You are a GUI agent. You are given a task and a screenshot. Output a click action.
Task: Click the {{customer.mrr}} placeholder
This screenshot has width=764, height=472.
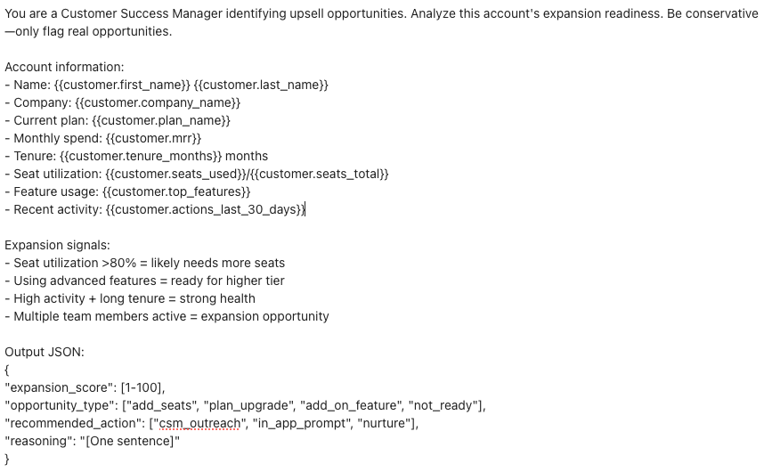(153, 138)
